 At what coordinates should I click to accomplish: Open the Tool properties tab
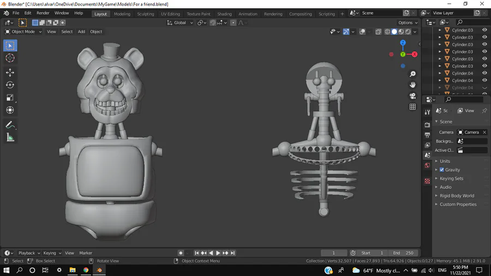tap(427, 112)
